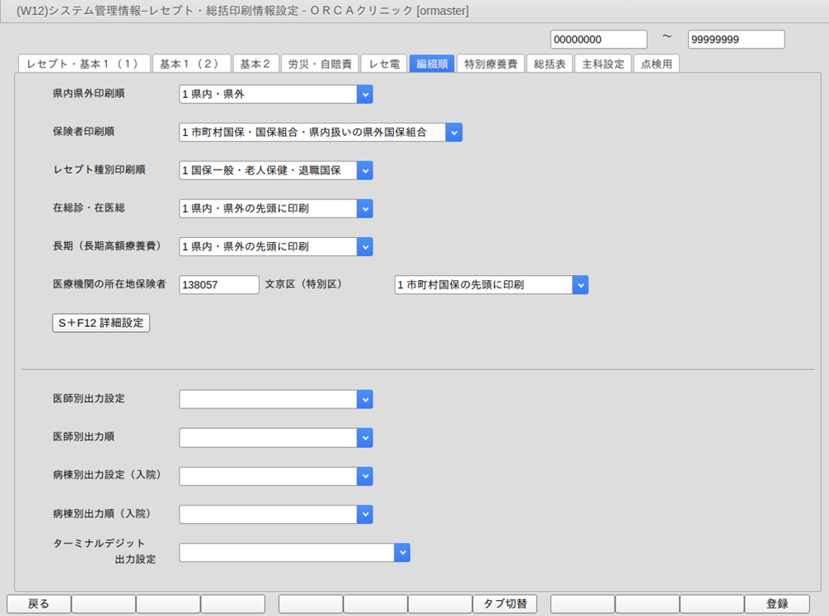Open the 長期(長期高額療養費) dropdown
This screenshot has width=829, height=616.
tap(365, 246)
